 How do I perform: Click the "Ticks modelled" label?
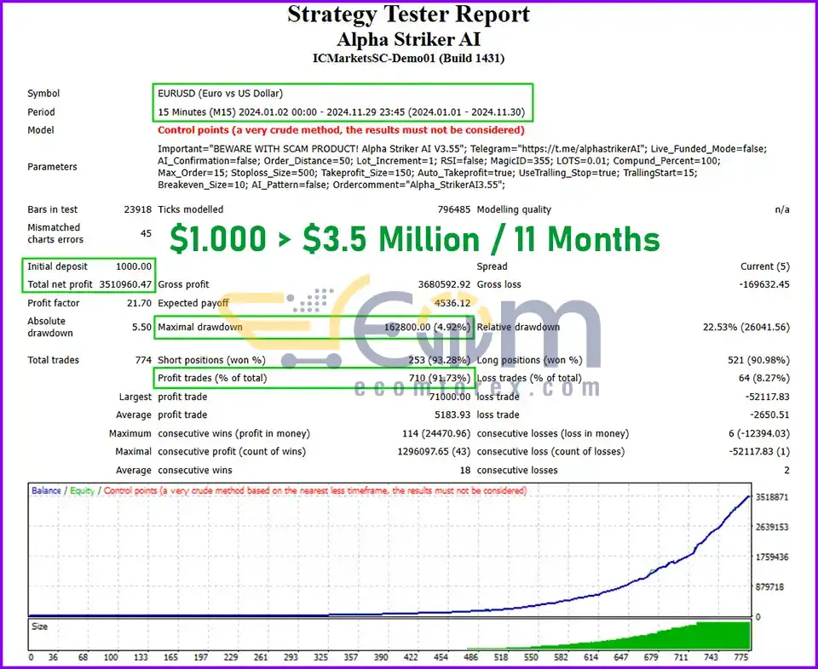pyautogui.click(x=190, y=209)
